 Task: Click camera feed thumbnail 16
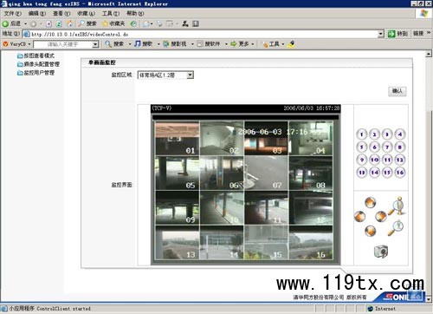(x=311, y=243)
